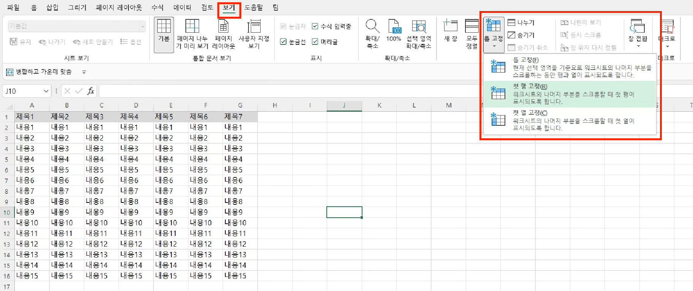The width and height of the screenshot is (693, 291).
Task: Open the 데이터 tab
Action: tap(182, 8)
